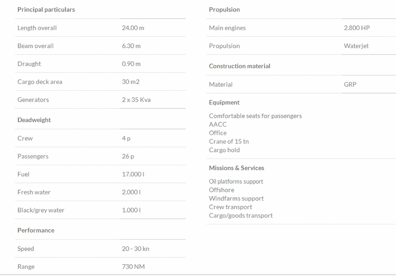Click the Performance section heading
The width and height of the screenshot is (396, 276).
tap(36, 230)
